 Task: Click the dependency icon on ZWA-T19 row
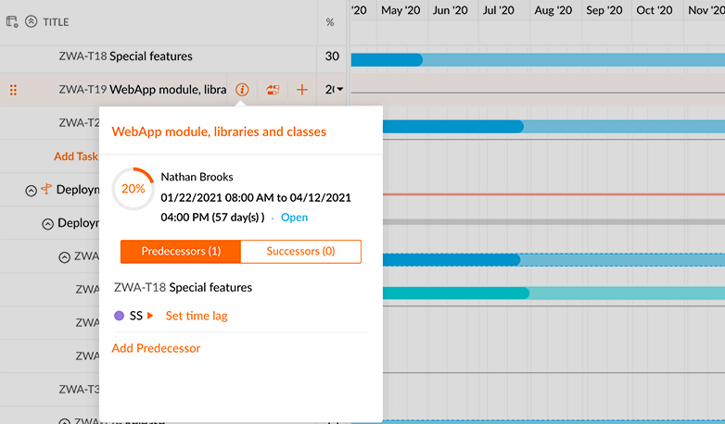273,90
